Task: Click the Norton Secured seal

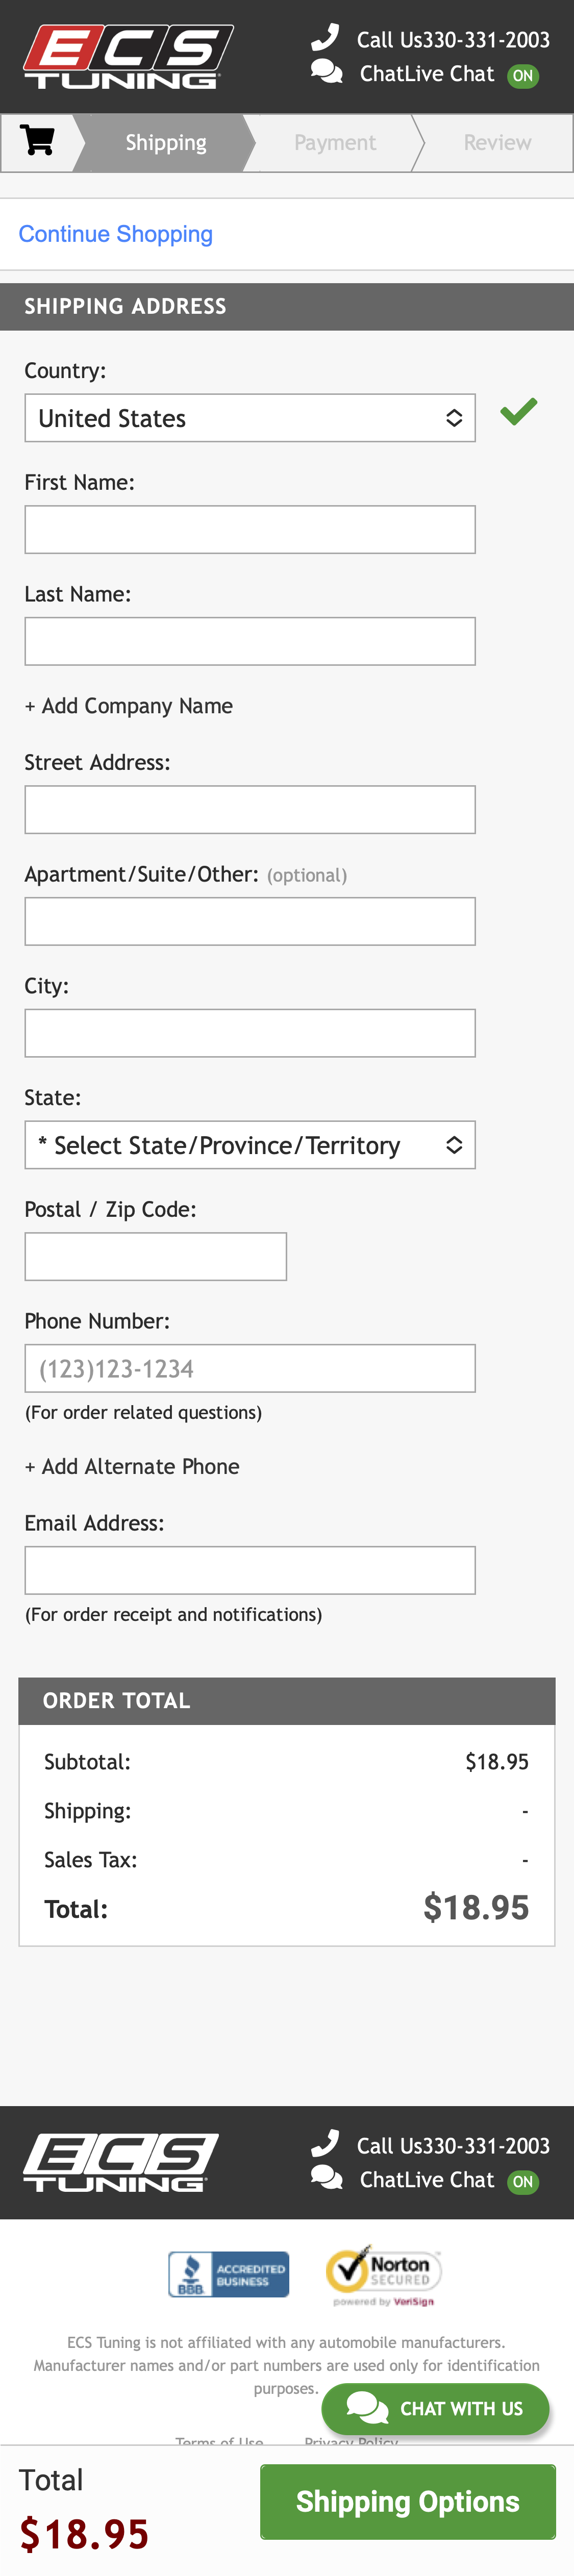Action: (x=383, y=2270)
